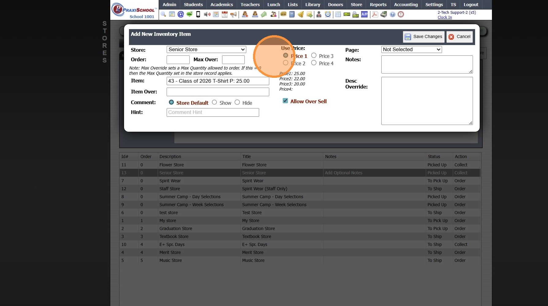
Task: Click the Spirit Wear row description
Action: [x=170, y=181]
